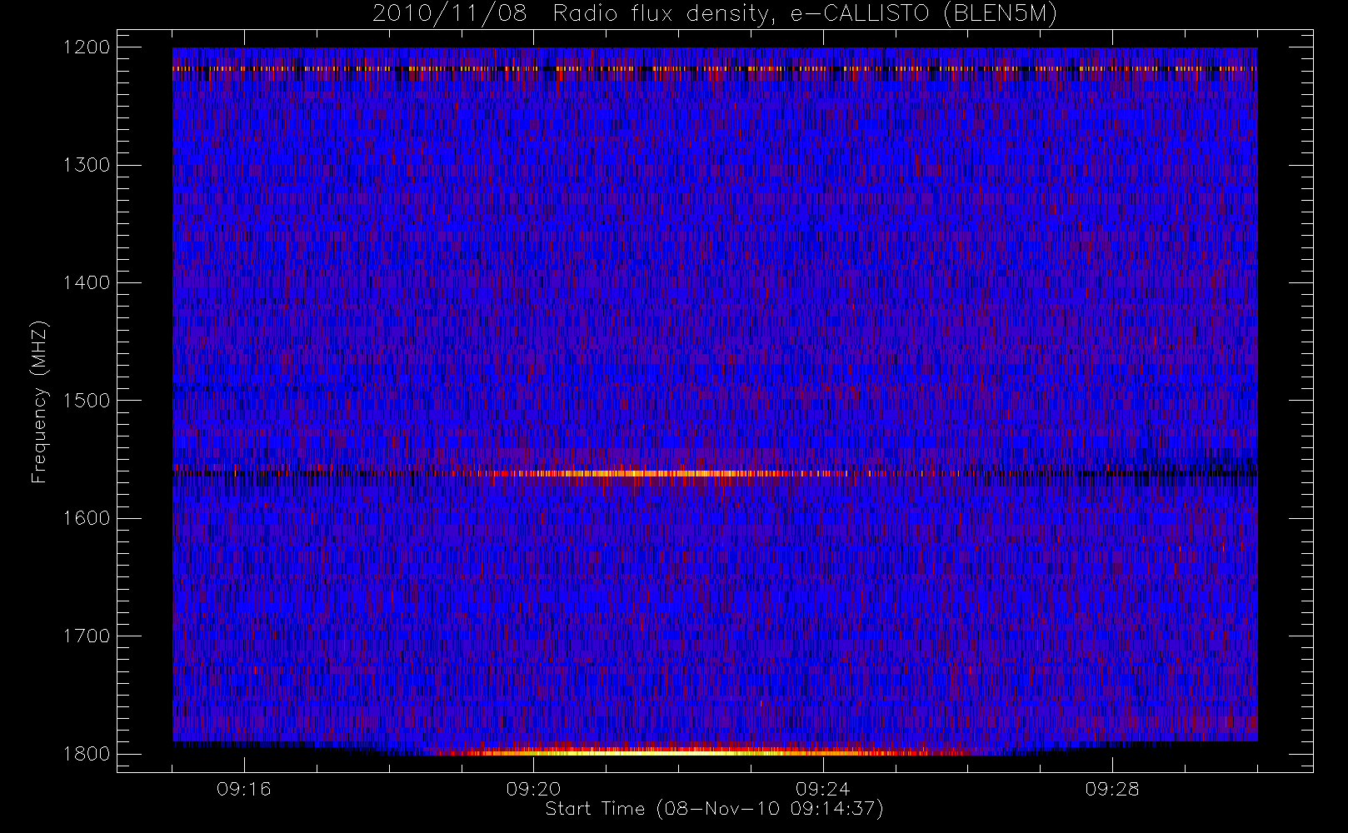Click the 09:28 time tick label
1348x833 pixels.
(x=1111, y=789)
